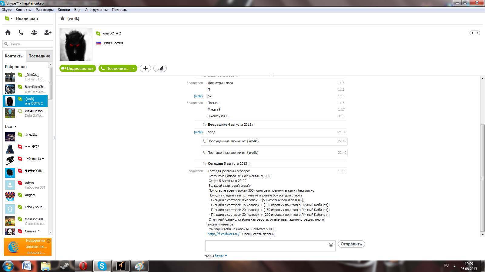Open the Skype menu
The width and height of the screenshot is (485, 272).
coord(7,10)
